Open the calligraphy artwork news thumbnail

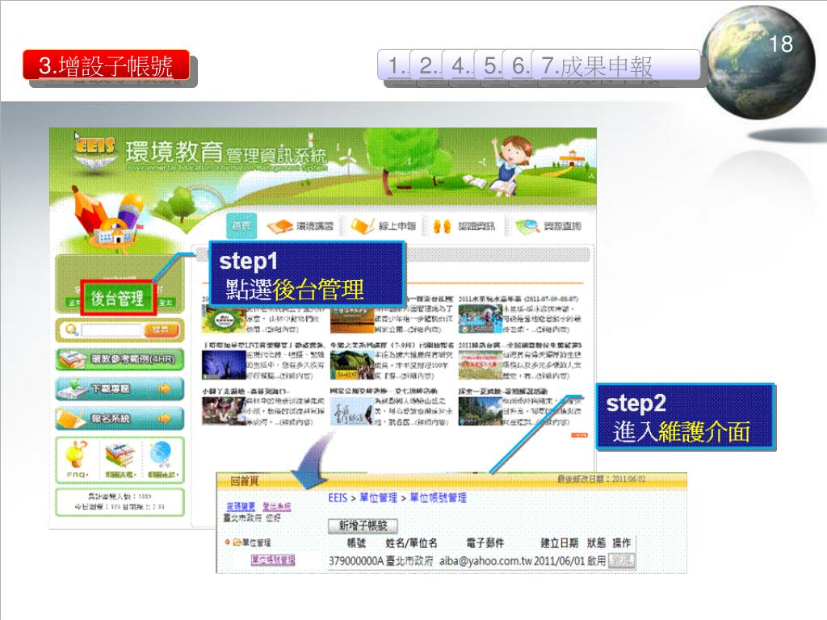(x=352, y=411)
